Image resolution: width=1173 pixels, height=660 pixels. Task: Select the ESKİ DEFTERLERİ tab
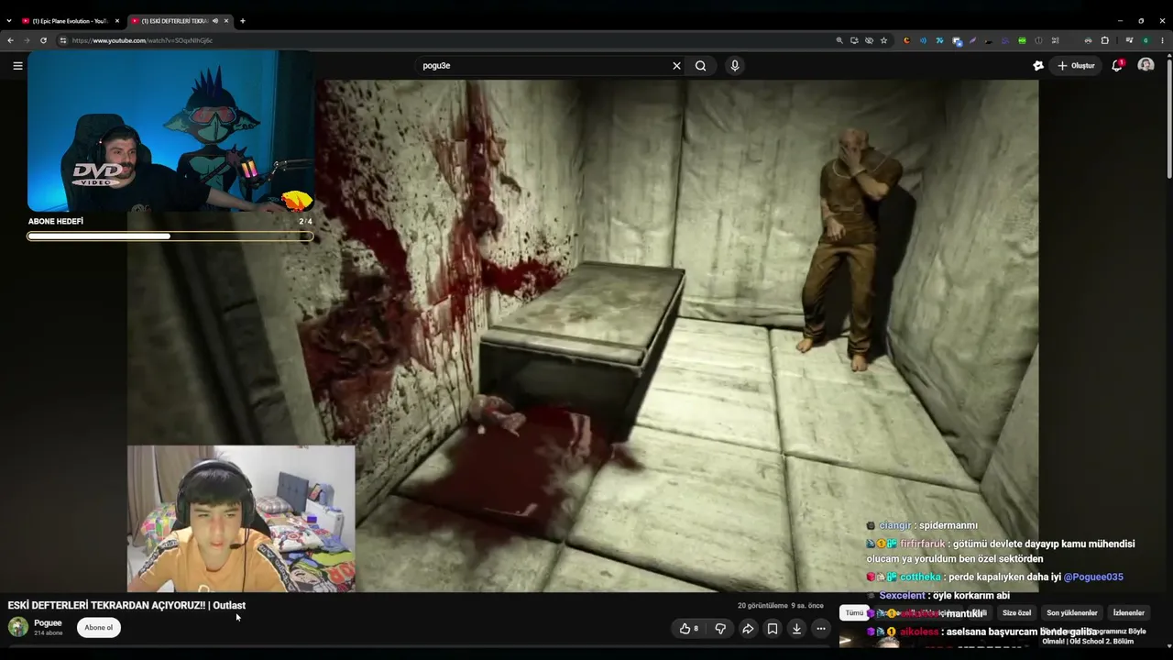click(x=180, y=20)
